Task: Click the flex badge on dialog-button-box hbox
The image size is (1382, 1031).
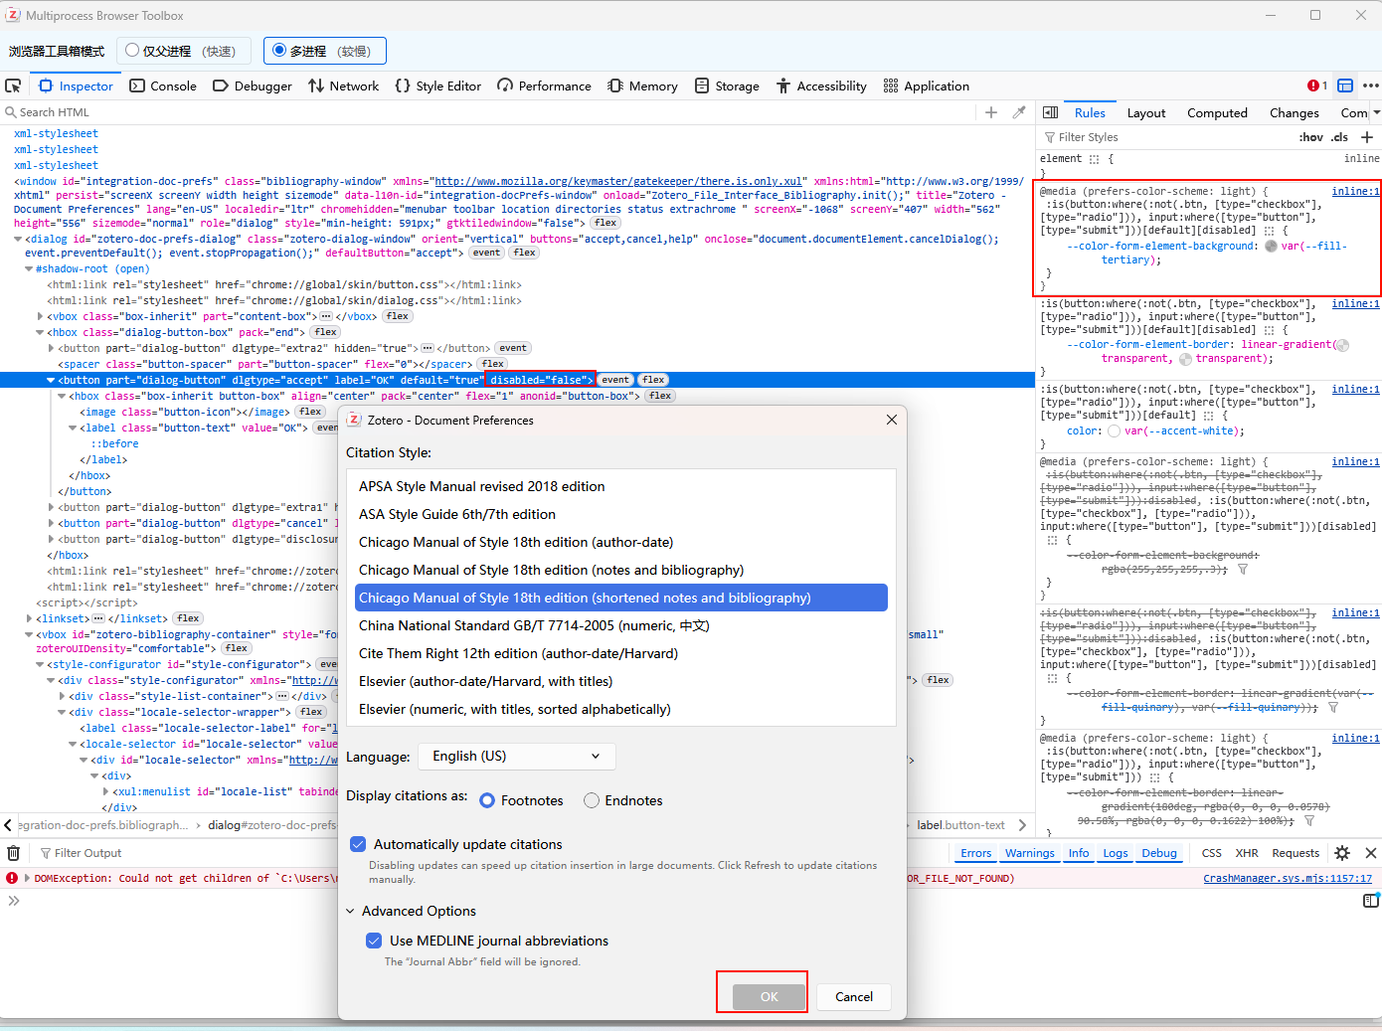Action: pos(325,332)
